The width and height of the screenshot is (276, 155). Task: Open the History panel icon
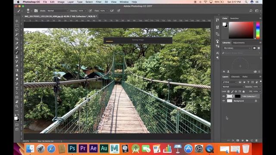(x=217, y=20)
